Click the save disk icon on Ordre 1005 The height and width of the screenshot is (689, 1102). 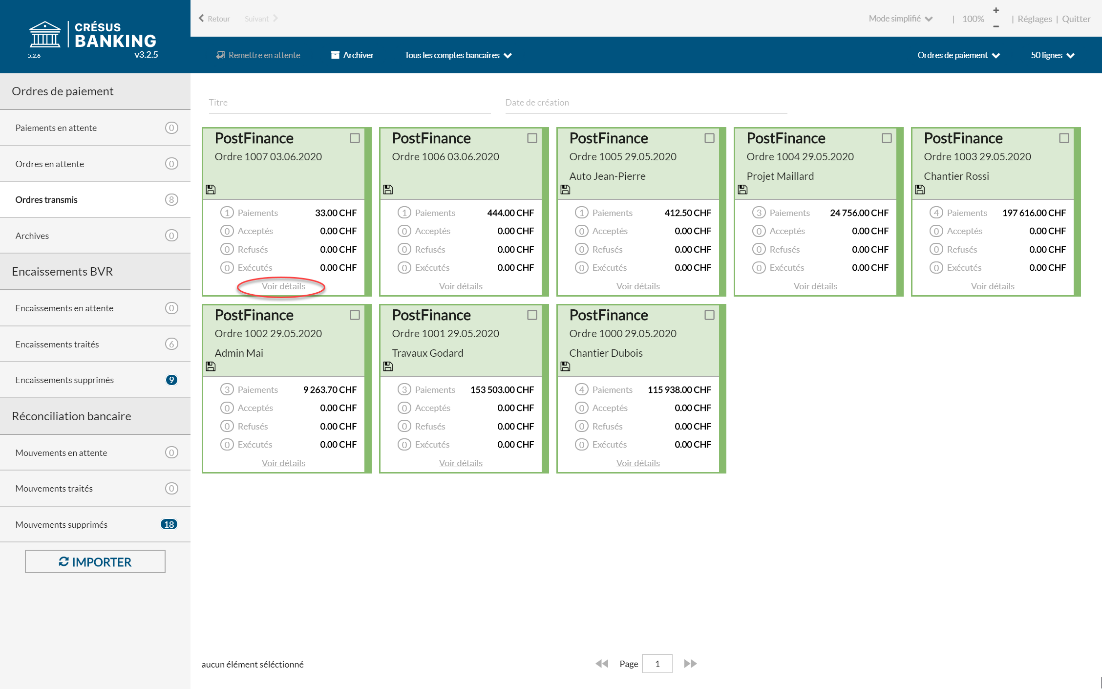[565, 189]
